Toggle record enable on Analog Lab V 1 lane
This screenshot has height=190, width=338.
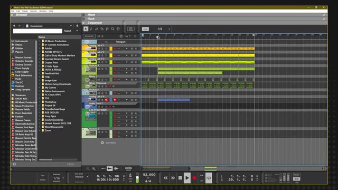point(115,49)
